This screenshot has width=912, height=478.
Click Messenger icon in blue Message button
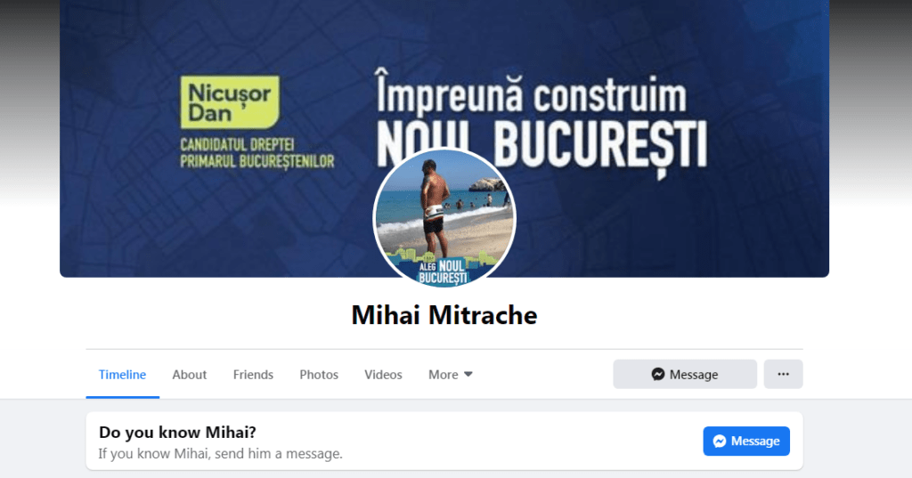click(720, 441)
